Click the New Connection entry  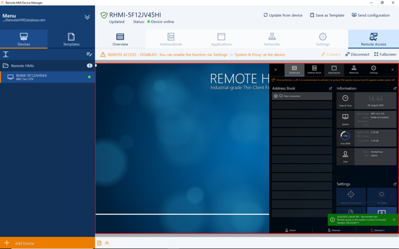[302, 96]
